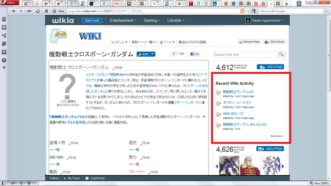Open the sidebar downloads panel
331x186 pixels.
tap(4, 52)
